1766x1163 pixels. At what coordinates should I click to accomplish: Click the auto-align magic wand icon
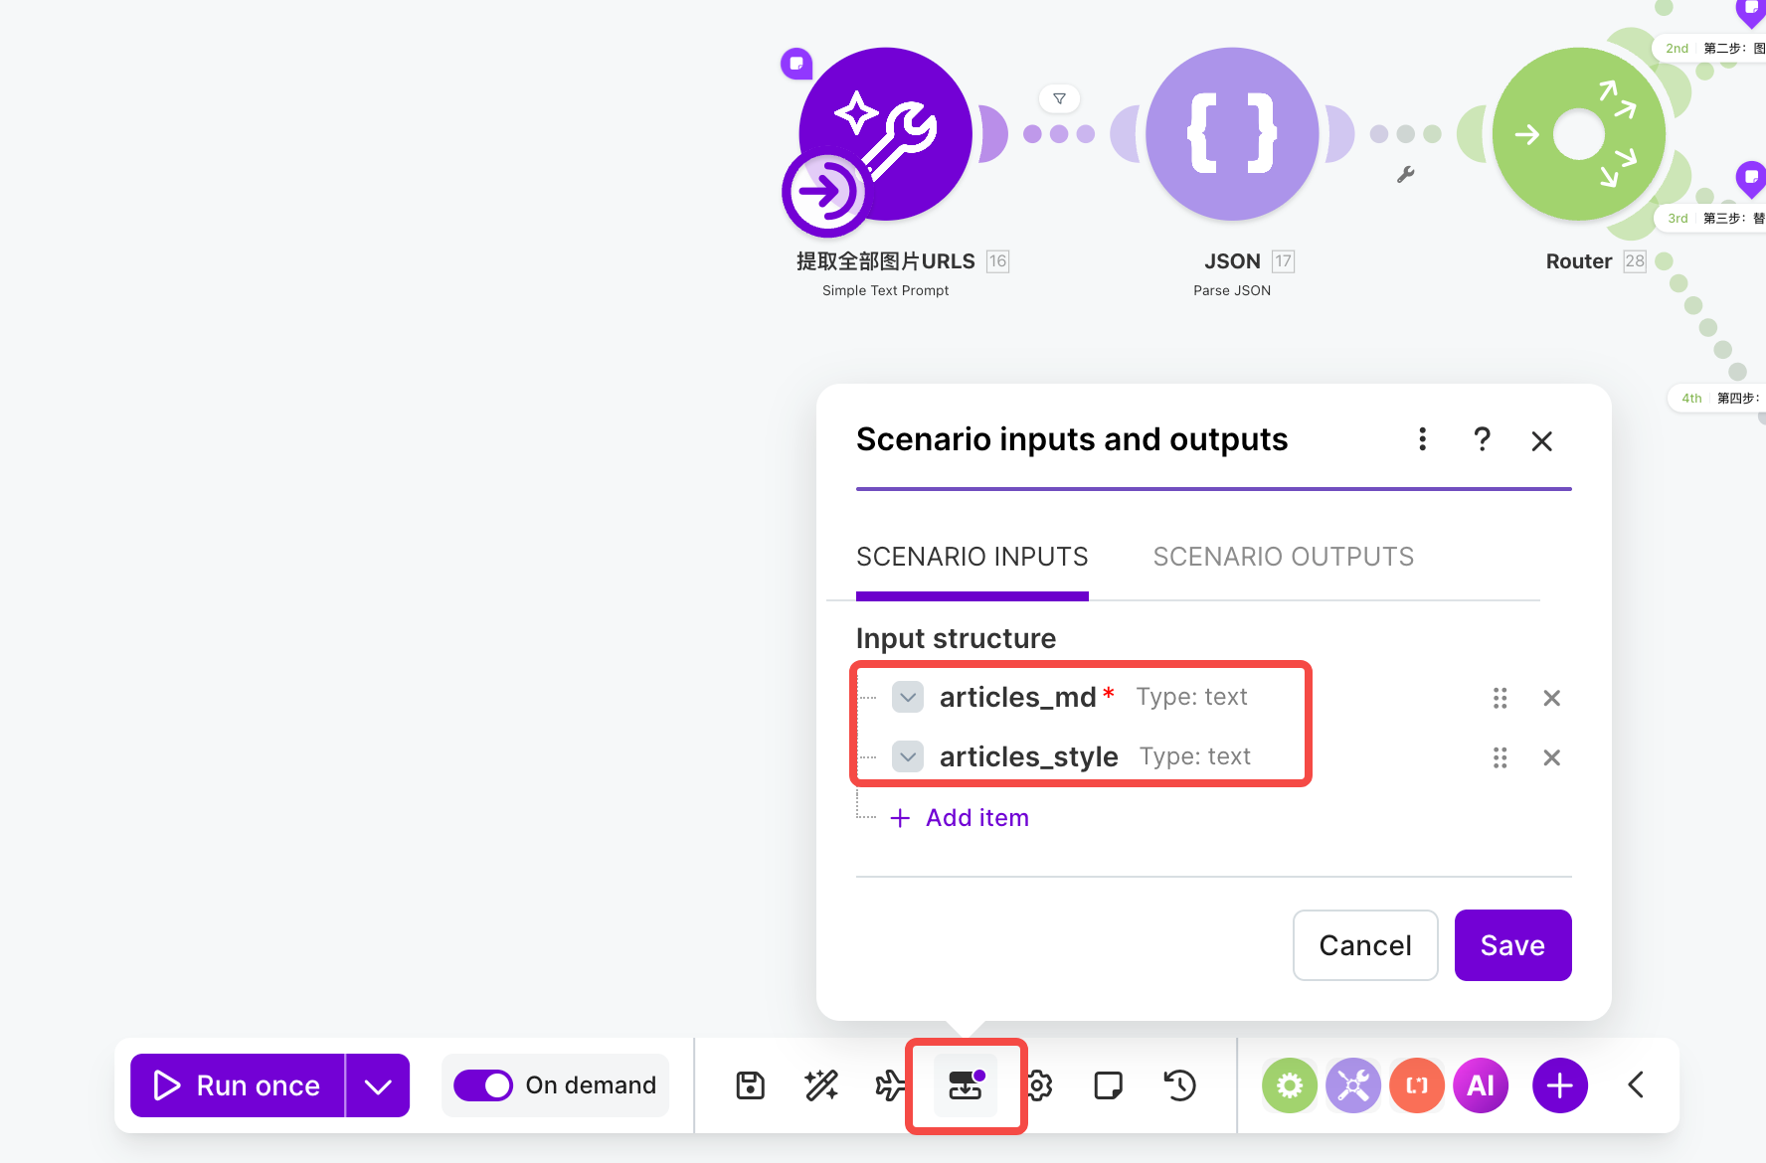coord(821,1085)
